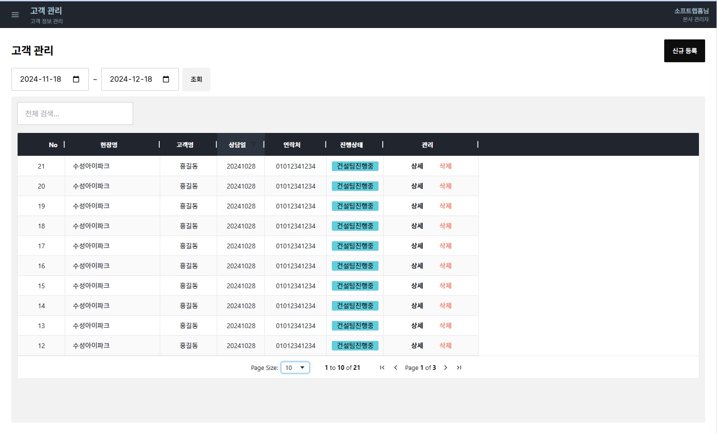Delete row No 20 with 삭제
717x434 pixels.
pos(446,186)
